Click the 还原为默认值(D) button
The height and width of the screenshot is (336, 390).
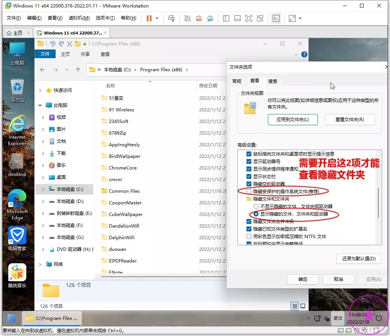pyautogui.click(x=359, y=259)
